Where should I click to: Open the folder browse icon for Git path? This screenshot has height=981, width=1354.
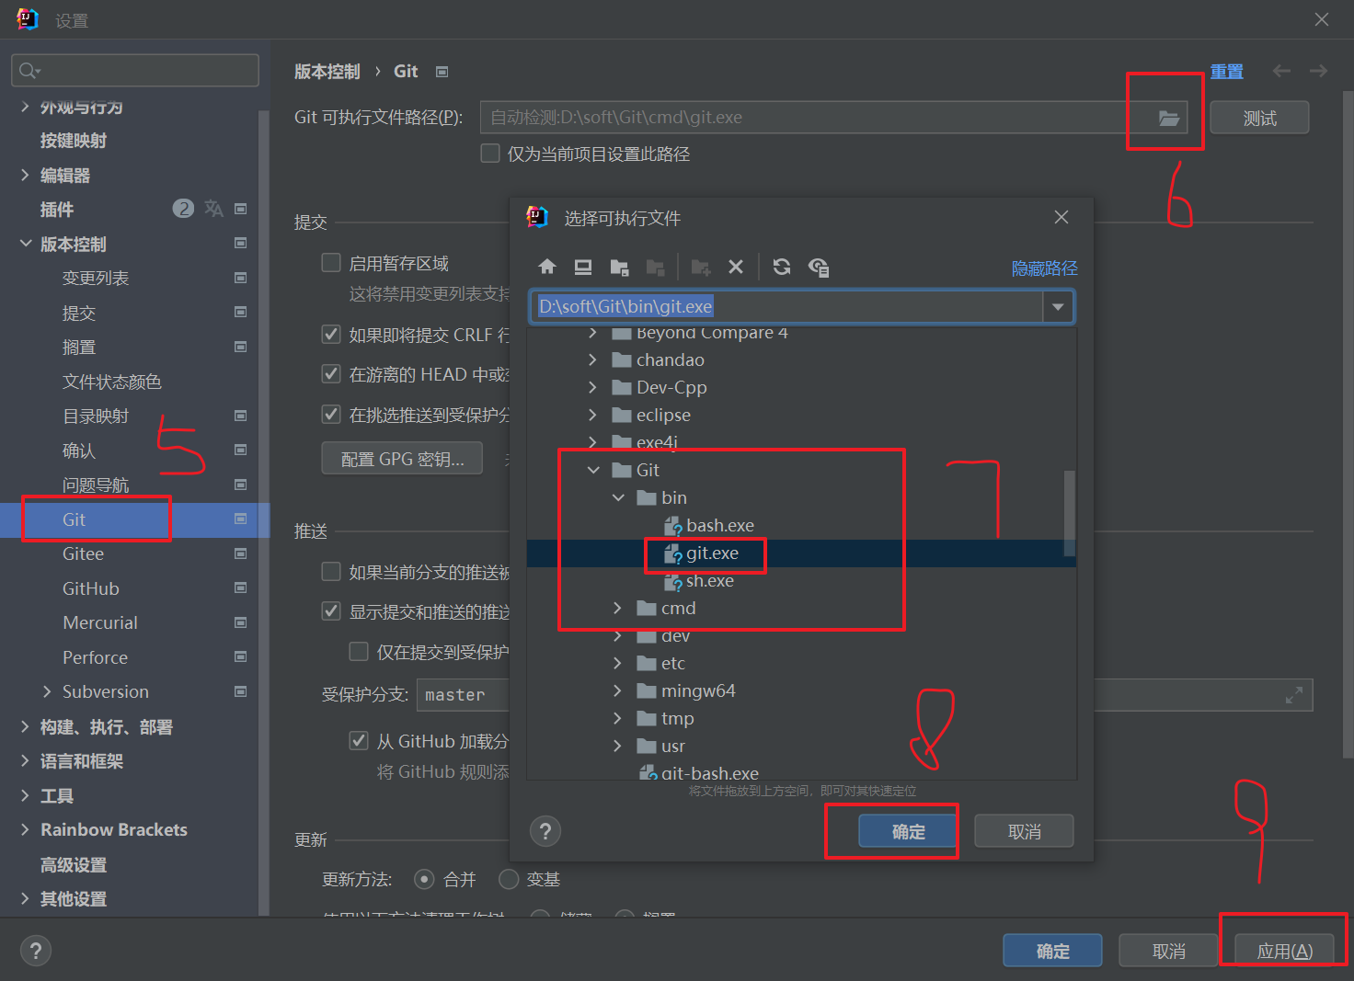point(1168,118)
